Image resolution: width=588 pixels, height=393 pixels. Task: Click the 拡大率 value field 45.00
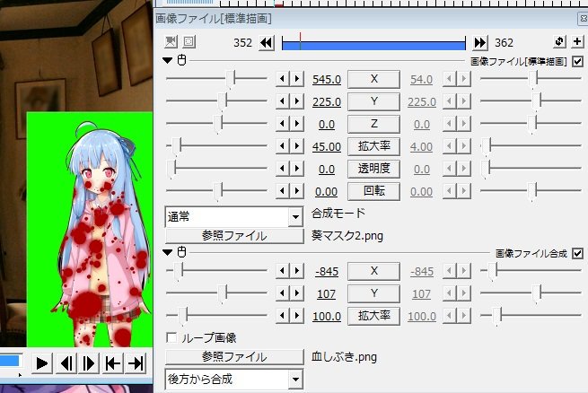point(327,147)
